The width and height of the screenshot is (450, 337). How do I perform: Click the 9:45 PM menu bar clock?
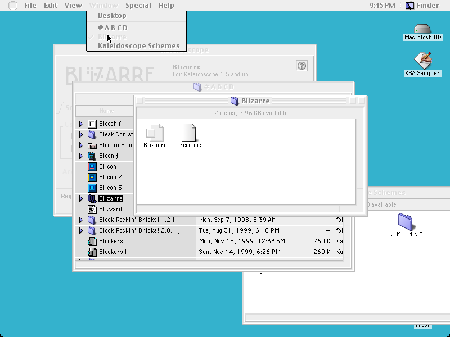pyautogui.click(x=382, y=6)
